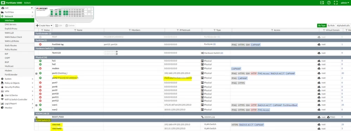Click the Network cross-arrows icon in sidebar
The image size is (351, 131).
[x=2, y=17]
